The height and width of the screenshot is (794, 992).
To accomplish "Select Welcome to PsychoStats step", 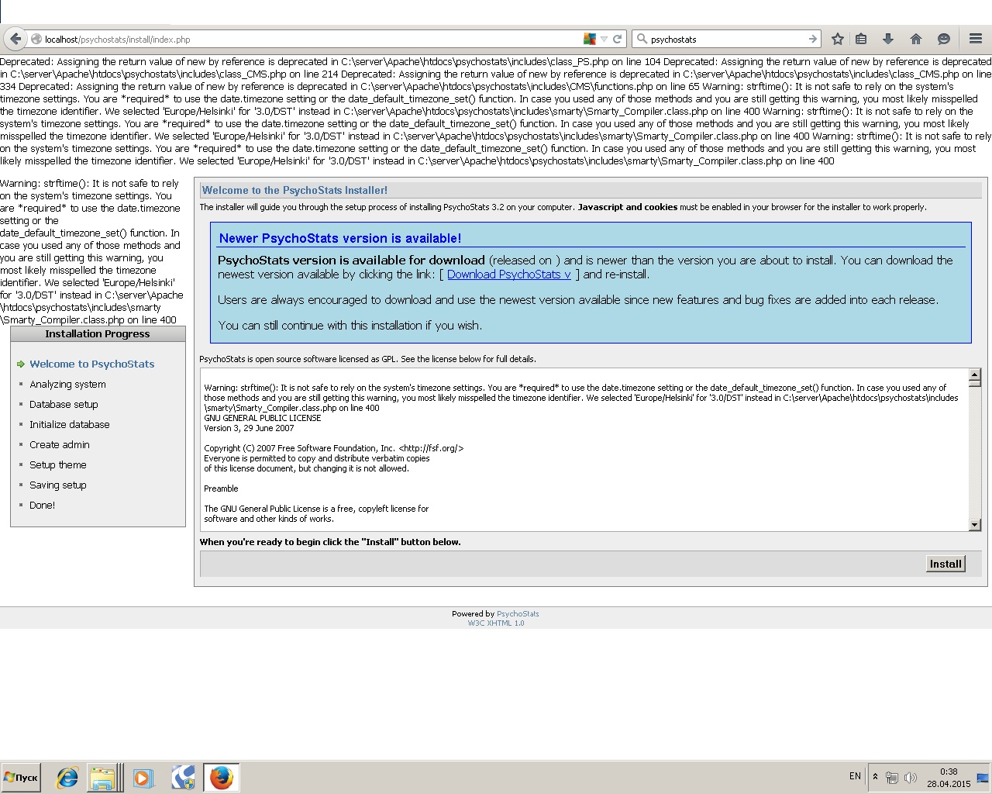I will (x=92, y=364).
